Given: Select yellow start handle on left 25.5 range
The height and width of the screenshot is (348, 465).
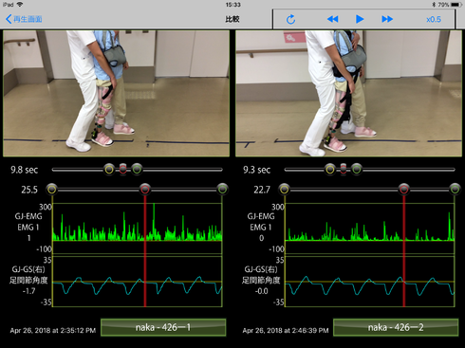Looking at the screenshot, I should [52, 190].
